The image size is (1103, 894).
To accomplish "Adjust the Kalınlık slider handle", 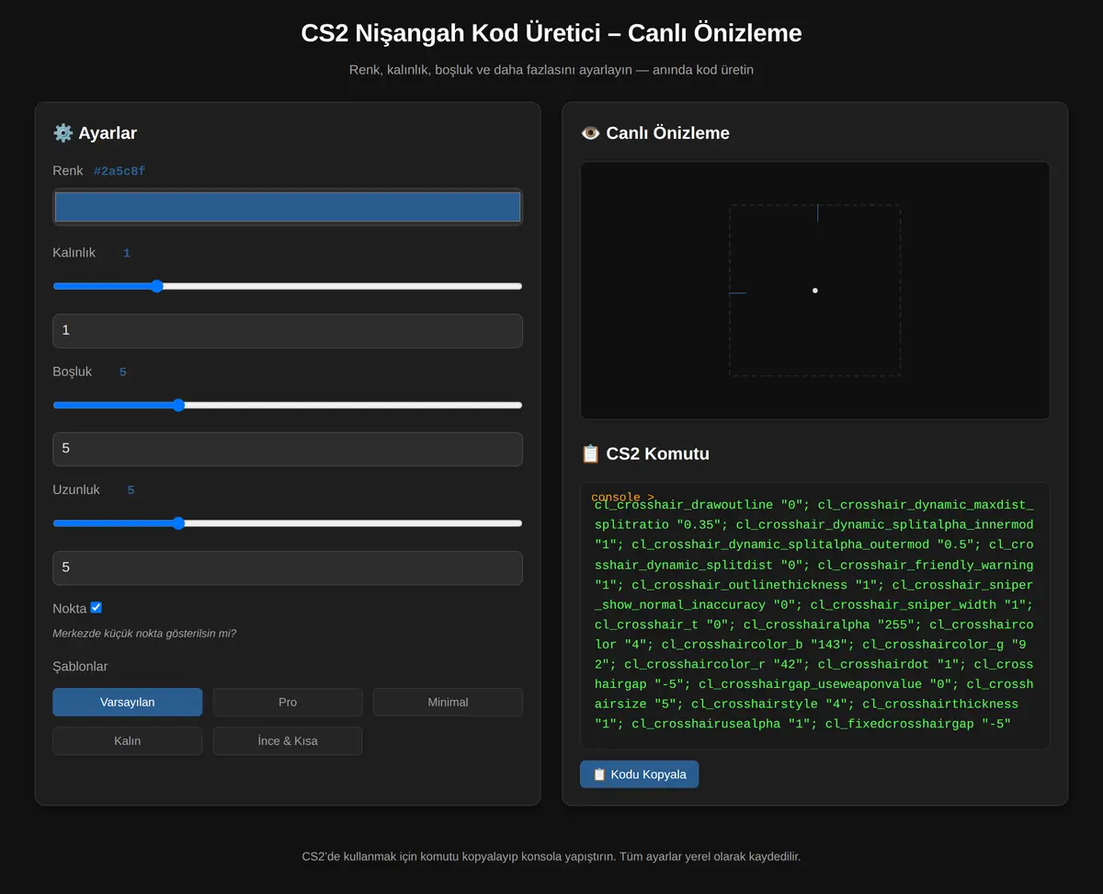I will [156, 286].
